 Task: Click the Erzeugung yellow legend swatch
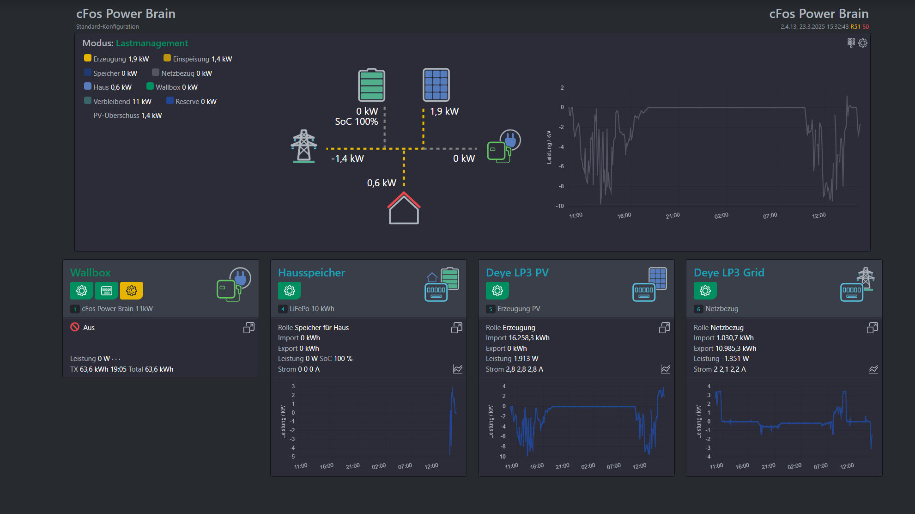tap(88, 58)
